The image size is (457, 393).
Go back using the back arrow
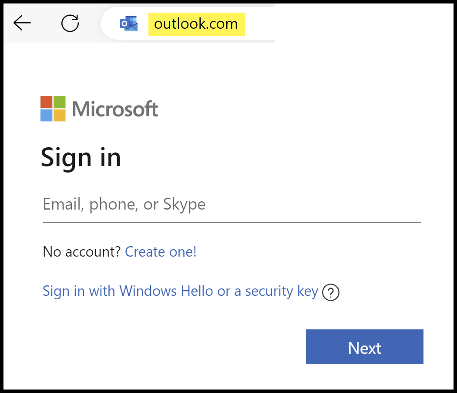(x=22, y=24)
